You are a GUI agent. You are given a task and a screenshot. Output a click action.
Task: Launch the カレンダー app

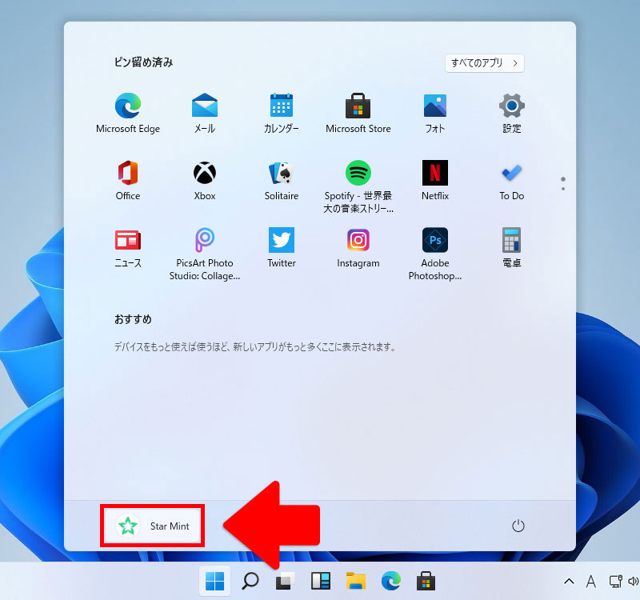[282, 114]
